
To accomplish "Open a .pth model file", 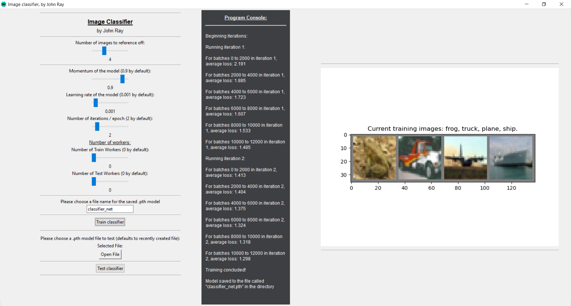I will 110,254.
